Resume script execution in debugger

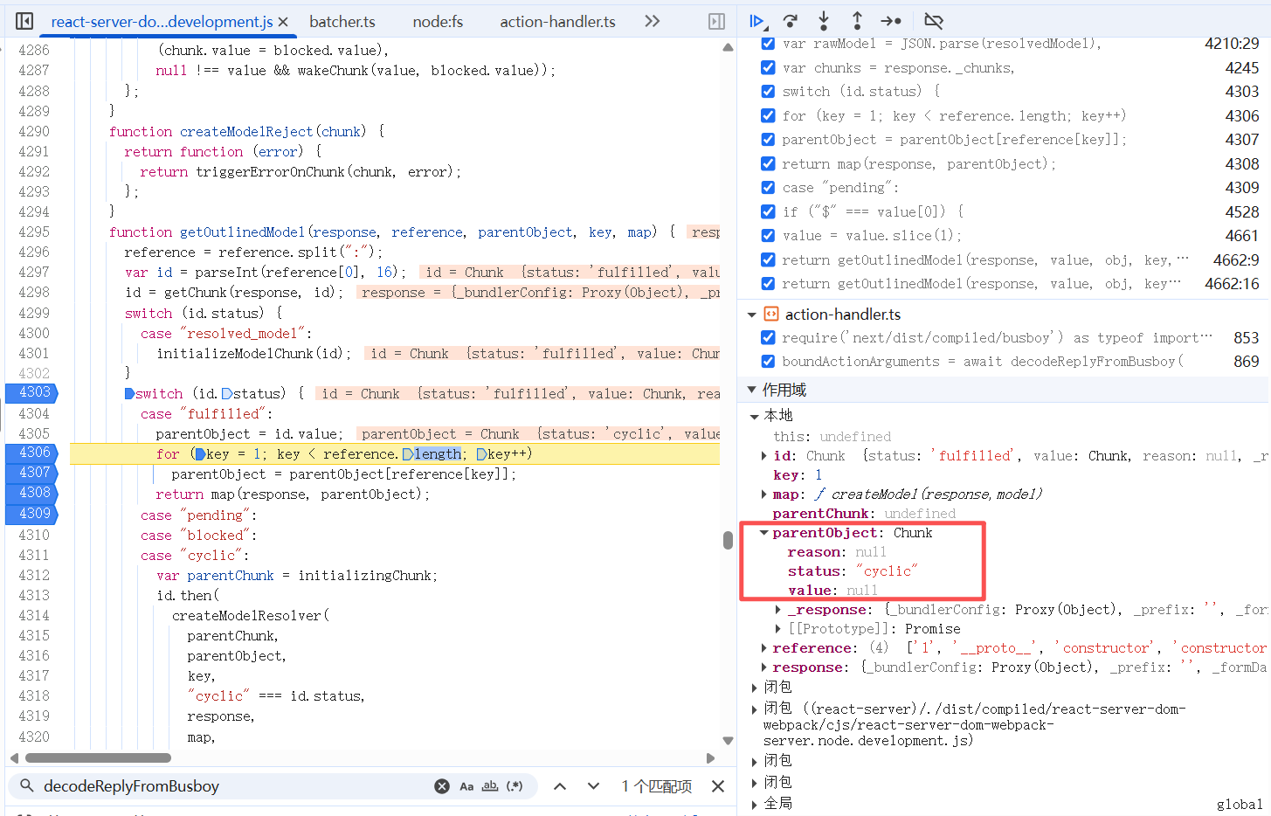757,21
